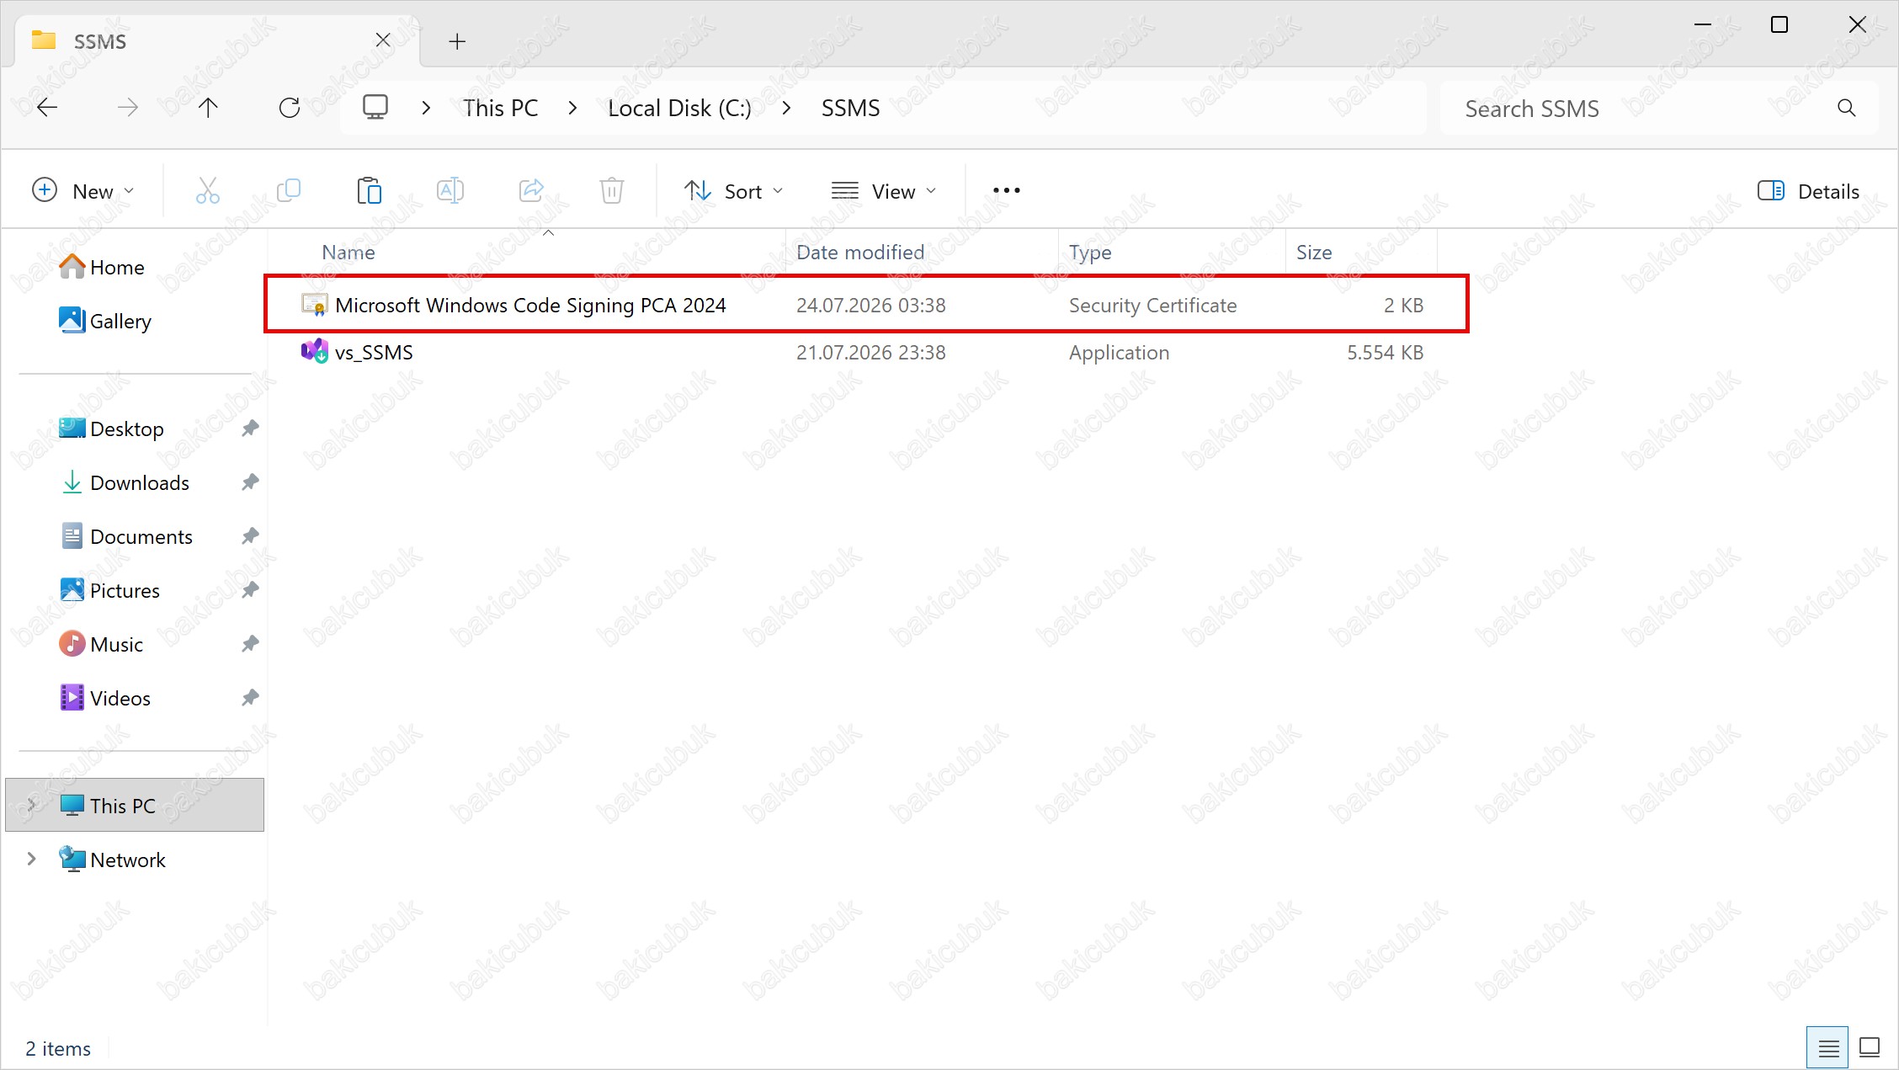Toggle the Details pane

coord(1808,191)
